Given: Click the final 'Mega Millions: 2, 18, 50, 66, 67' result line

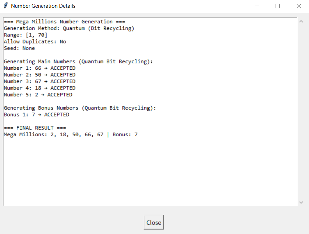Looking at the screenshot, I should [x=71, y=135].
